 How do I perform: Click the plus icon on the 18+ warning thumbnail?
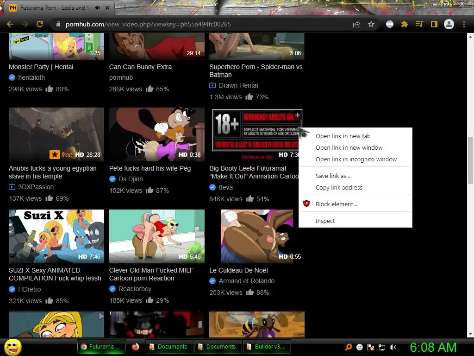[298, 115]
